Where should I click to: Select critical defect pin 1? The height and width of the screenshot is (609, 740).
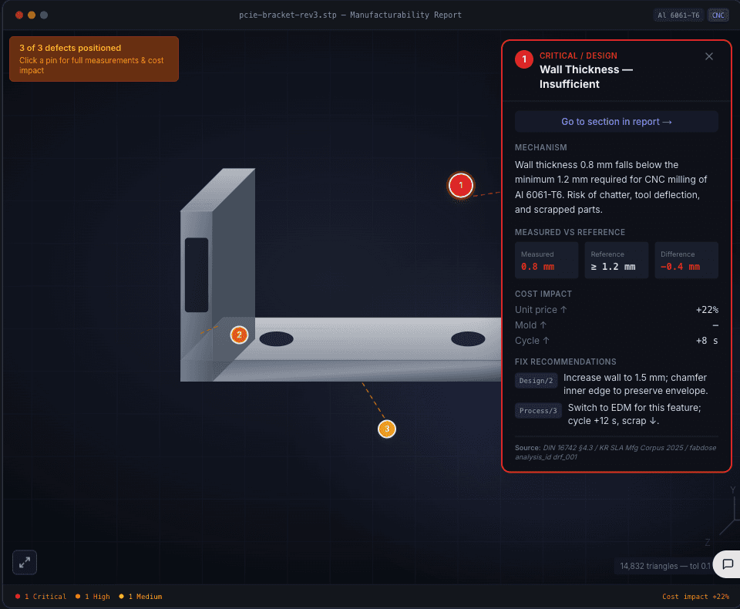[461, 186]
